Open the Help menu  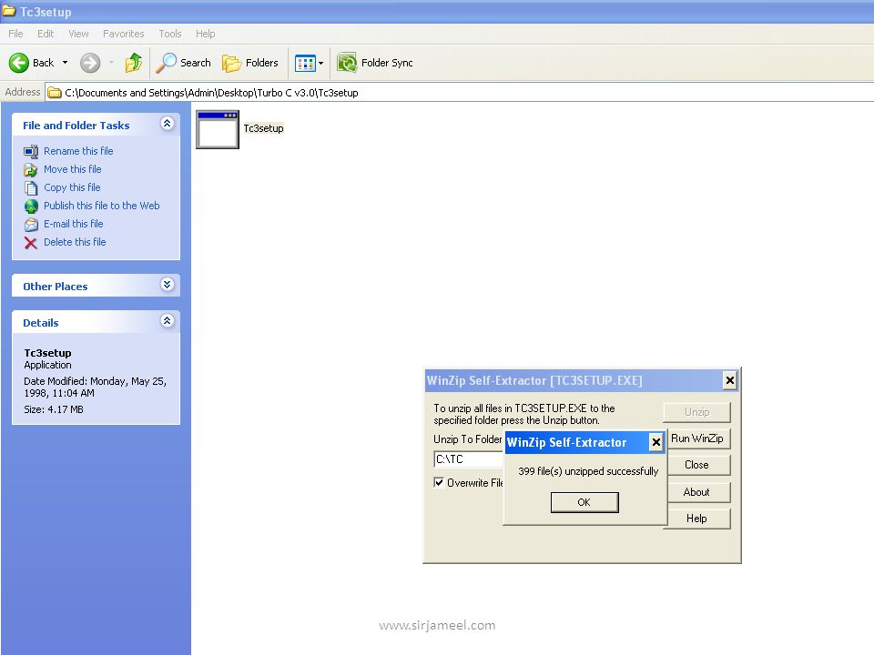coord(205,34)
